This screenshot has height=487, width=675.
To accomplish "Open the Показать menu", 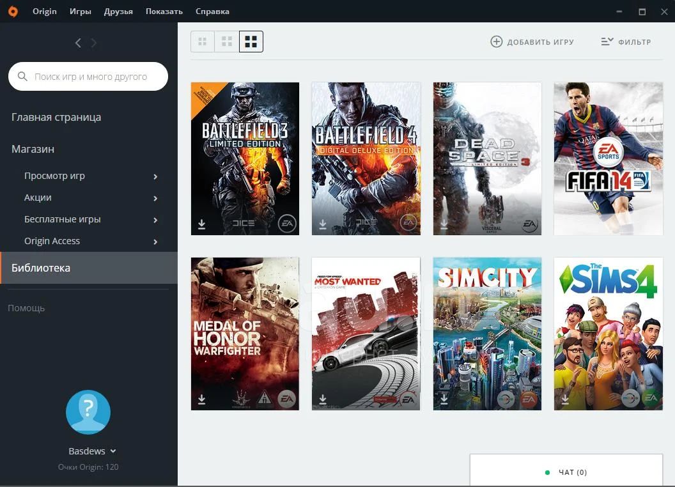I will [x=164, y=12].
